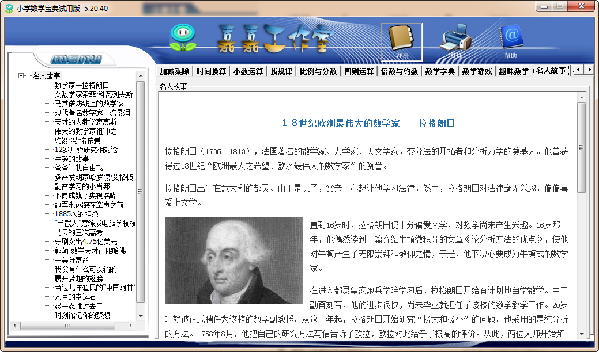Click the 打印 printer icon
Screen dimensions: 599x352
(456, 41)
